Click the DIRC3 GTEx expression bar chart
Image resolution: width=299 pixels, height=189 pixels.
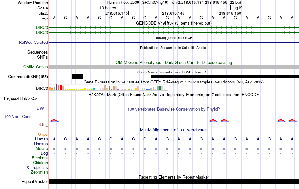coord(108,88)
